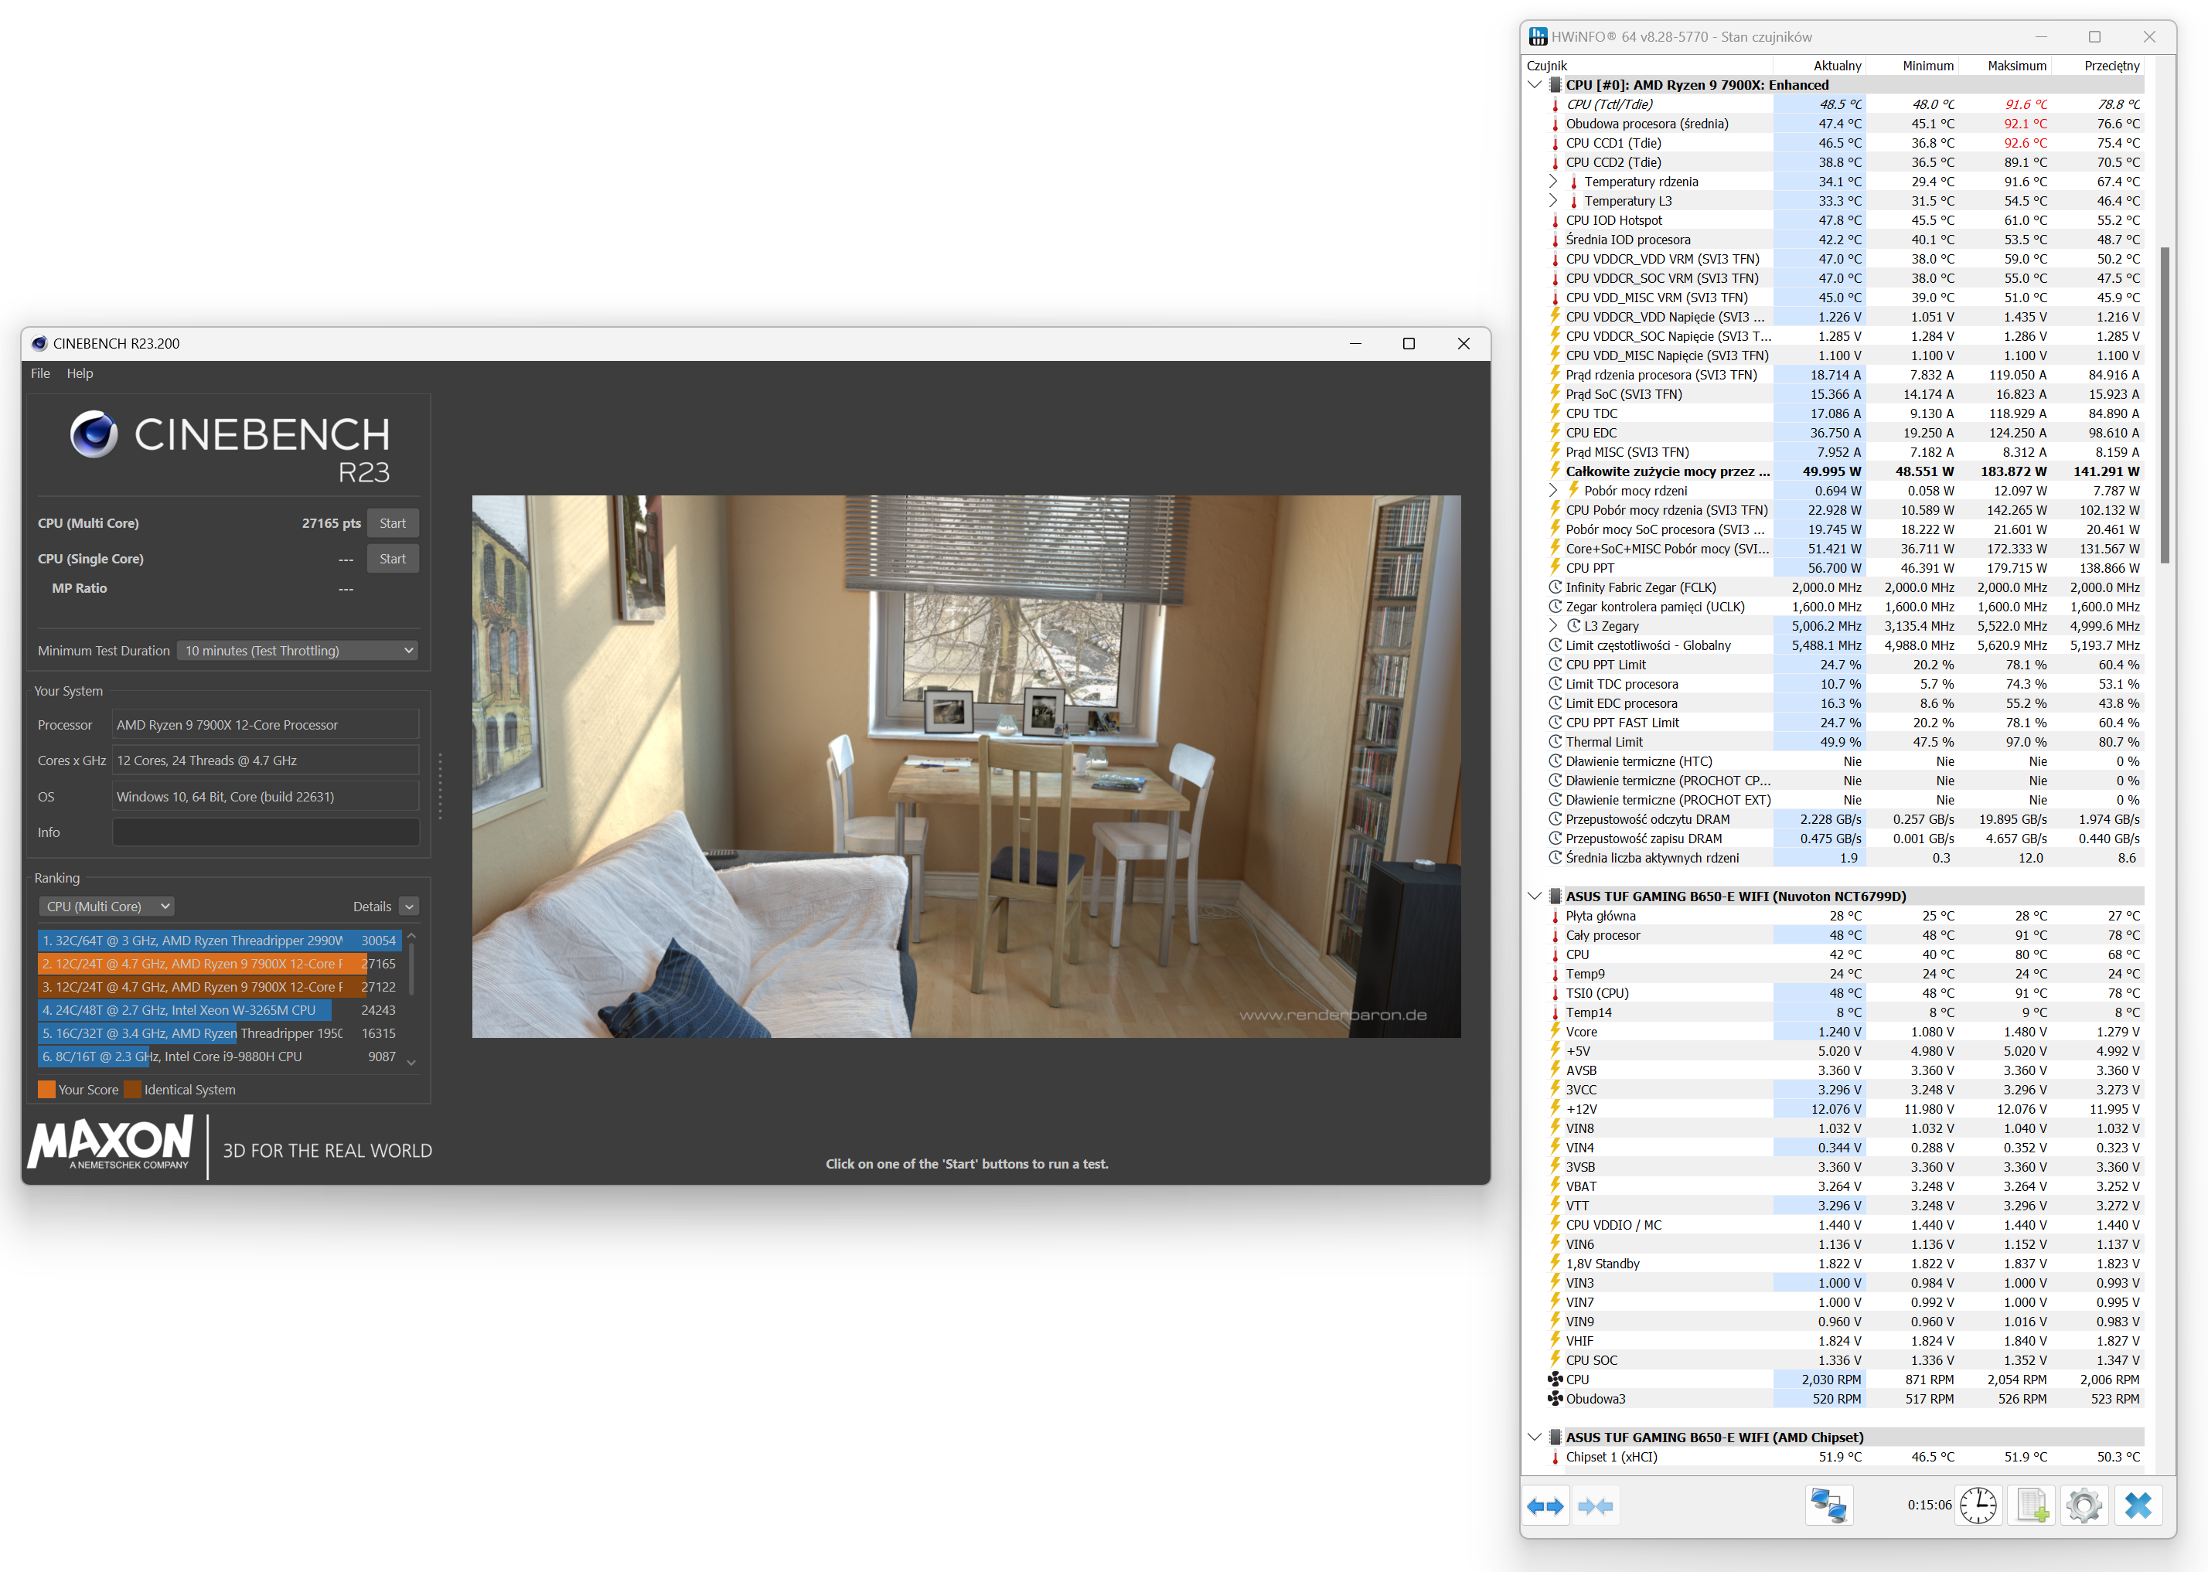Click the HWiNFO sensor list vertical scrollbar

click(2165, 407)
